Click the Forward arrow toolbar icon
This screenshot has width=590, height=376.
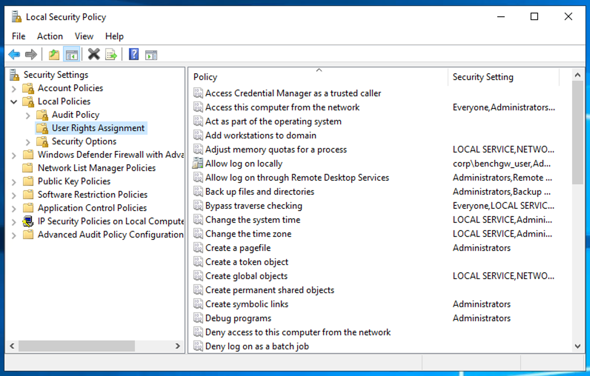(x=31, y=55)
